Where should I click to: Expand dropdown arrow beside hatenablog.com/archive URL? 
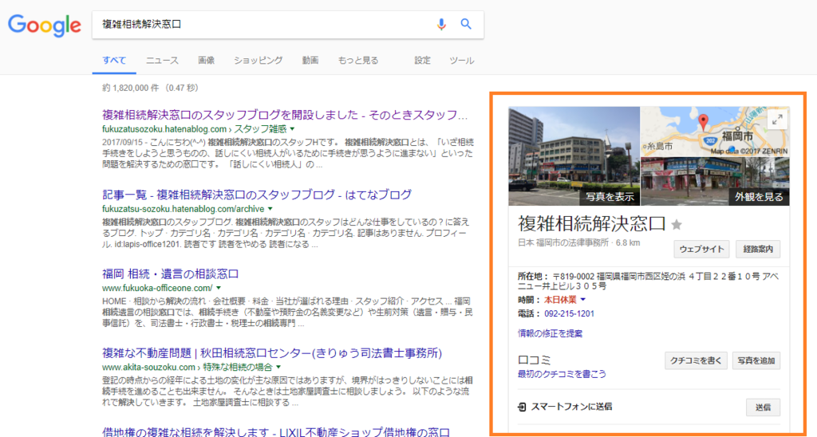pyautogui.click(x=270, y=209)
